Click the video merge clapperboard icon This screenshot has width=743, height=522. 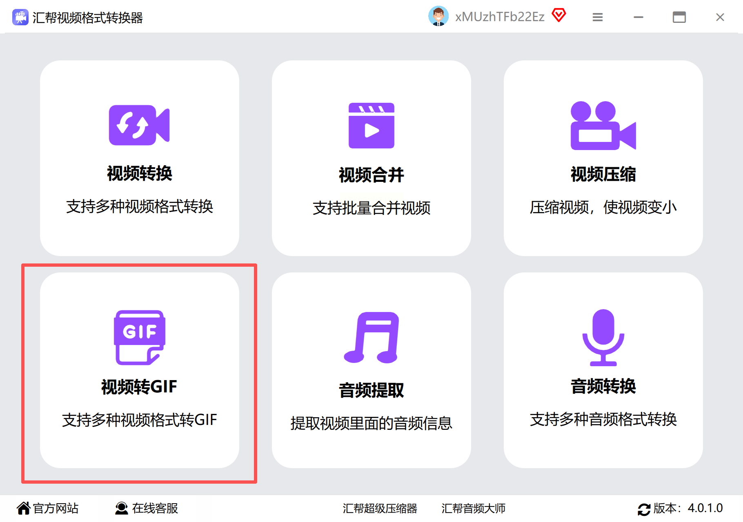click(x=371, y=126)
